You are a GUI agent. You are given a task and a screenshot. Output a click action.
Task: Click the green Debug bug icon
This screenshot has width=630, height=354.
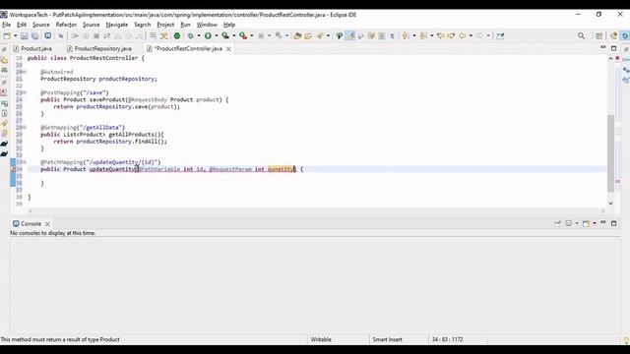[190, 36]
